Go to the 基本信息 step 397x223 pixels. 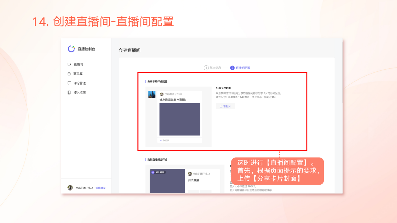pos(215,68)
